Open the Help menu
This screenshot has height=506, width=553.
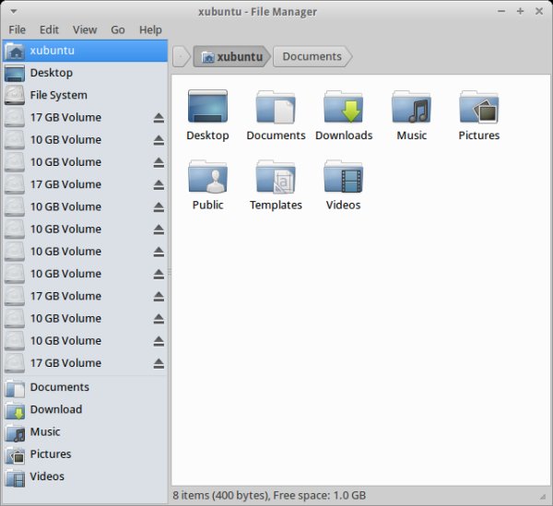coord(150,29)
